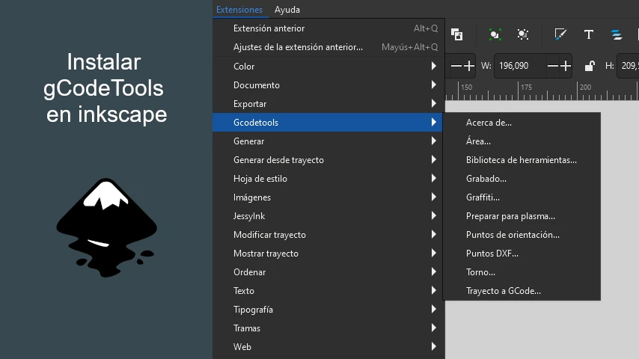
Task: Expand the Hoja de estilo submenu arrow
Action: pos(434,179)
